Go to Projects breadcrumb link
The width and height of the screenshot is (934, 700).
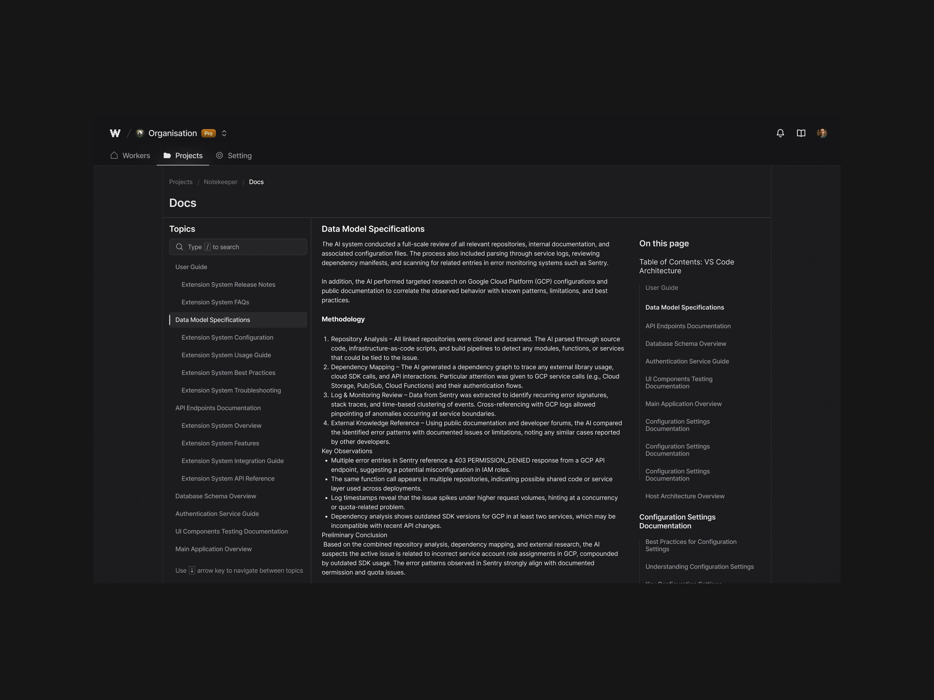pyautogui.click(x=181, y=182)
